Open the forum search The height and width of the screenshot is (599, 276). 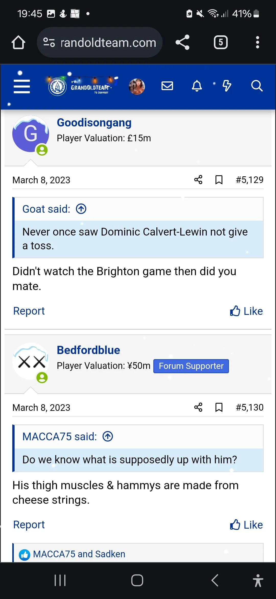(257, 86)
